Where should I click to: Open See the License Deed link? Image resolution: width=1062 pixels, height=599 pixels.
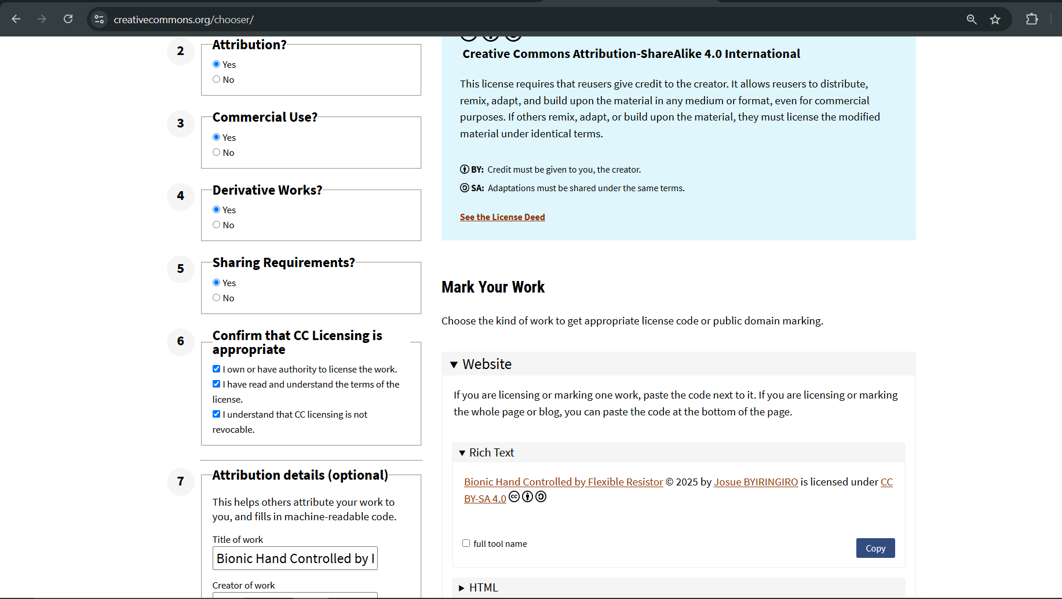[502, 217]
